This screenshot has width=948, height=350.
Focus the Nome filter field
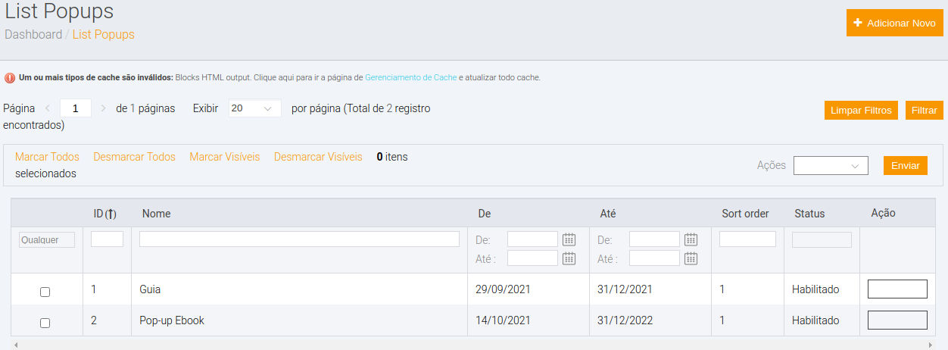[299, 239]
